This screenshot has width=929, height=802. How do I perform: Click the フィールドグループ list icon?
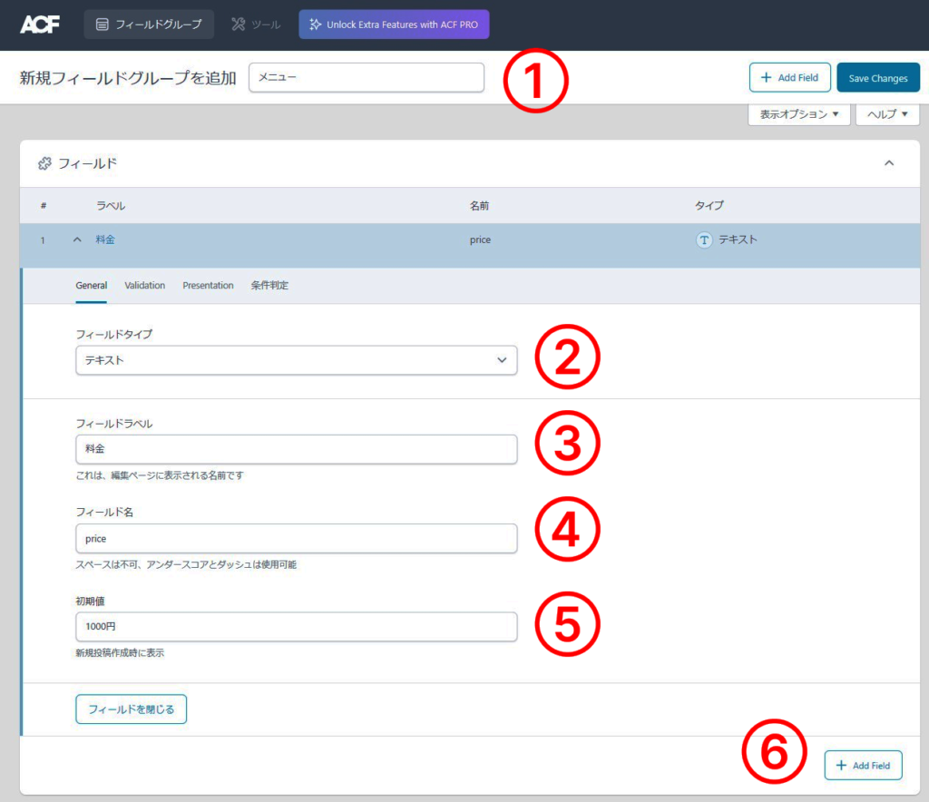coord(103,24)
